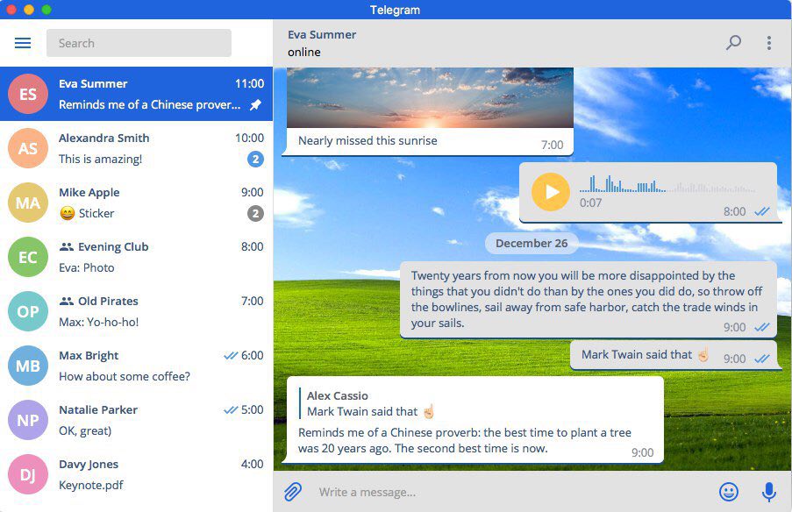Open the Max Bright chat
This screenshot has height=512, width=792.
136,366
